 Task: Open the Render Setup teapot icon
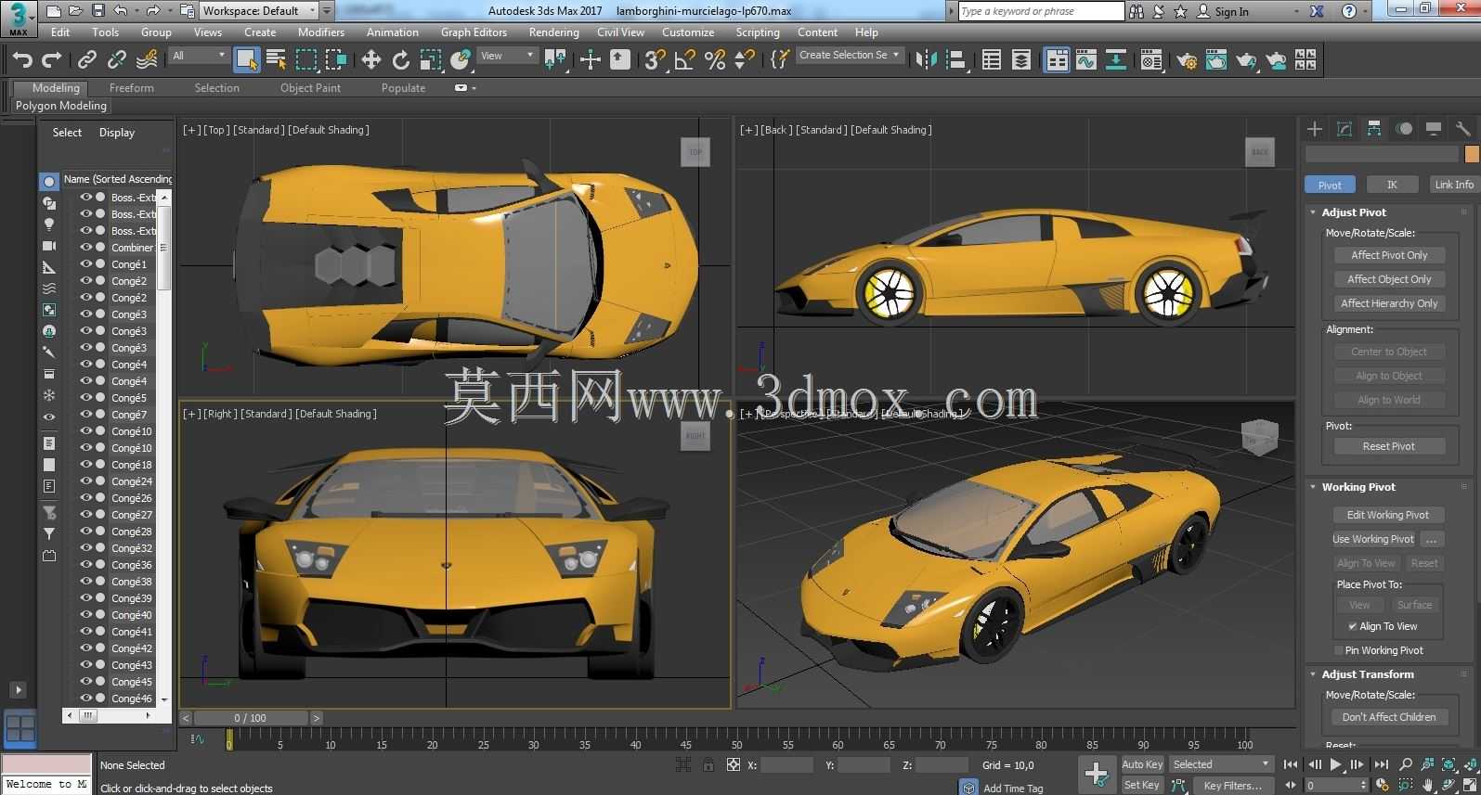click(1187, 60)
